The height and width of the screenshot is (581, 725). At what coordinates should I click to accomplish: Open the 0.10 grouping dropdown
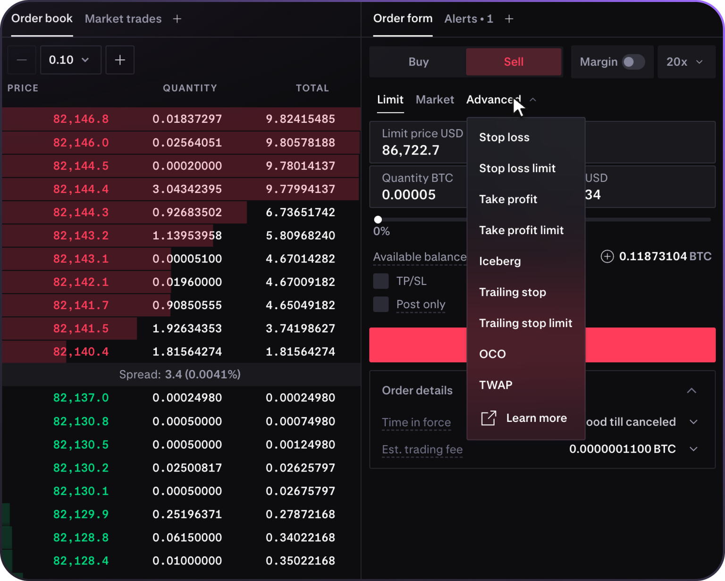point(71,60)
